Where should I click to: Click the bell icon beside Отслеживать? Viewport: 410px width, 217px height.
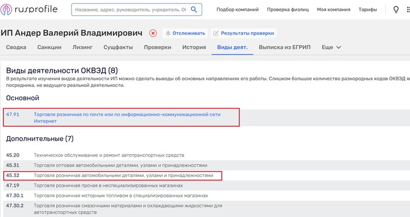pos(168,33)
